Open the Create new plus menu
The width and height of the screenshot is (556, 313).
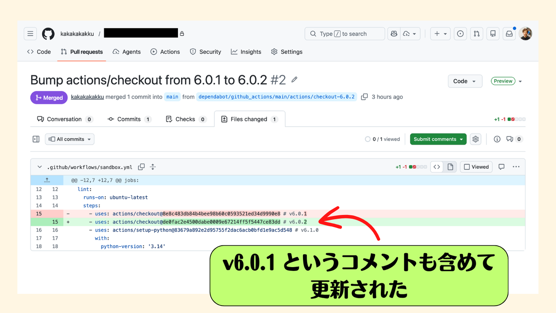(441, 34)
